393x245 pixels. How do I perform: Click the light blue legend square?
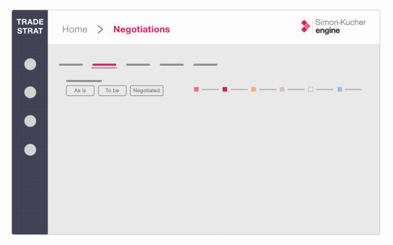click(x=340, y=89)
